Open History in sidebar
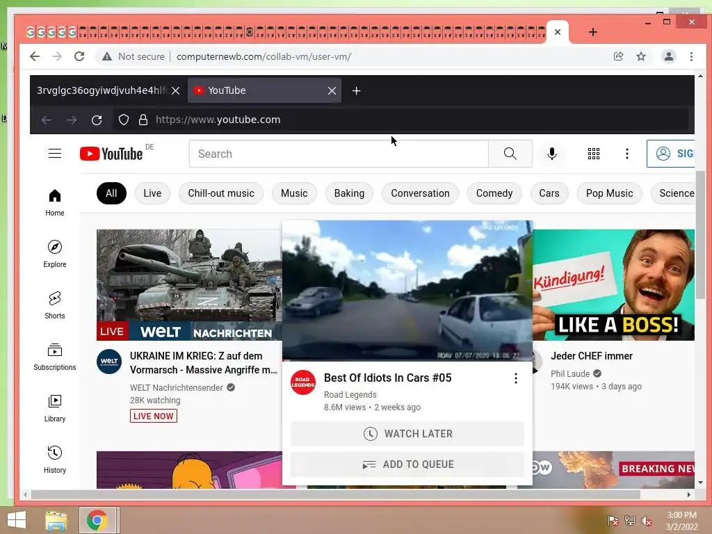The height and width of the screenshot is (534, 712). [55, 460]
